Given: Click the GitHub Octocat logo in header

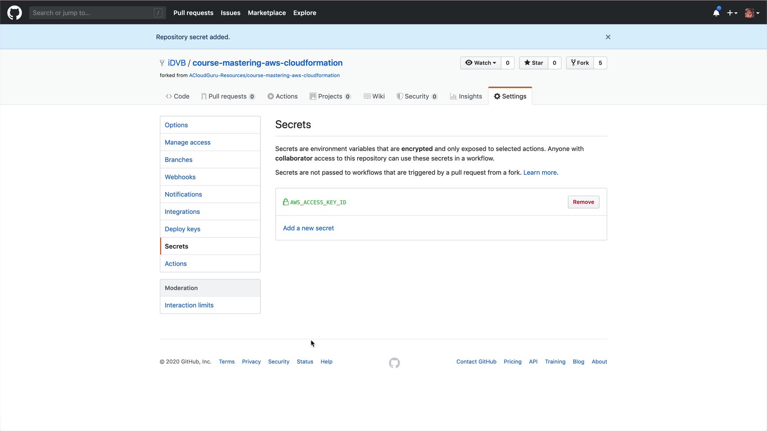Looking at the screenshot, I should tap(14, 13).
